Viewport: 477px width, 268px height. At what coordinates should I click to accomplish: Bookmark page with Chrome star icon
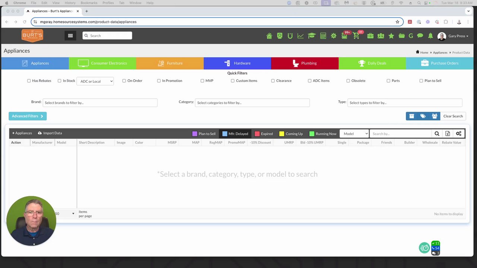tap(397, 22)
